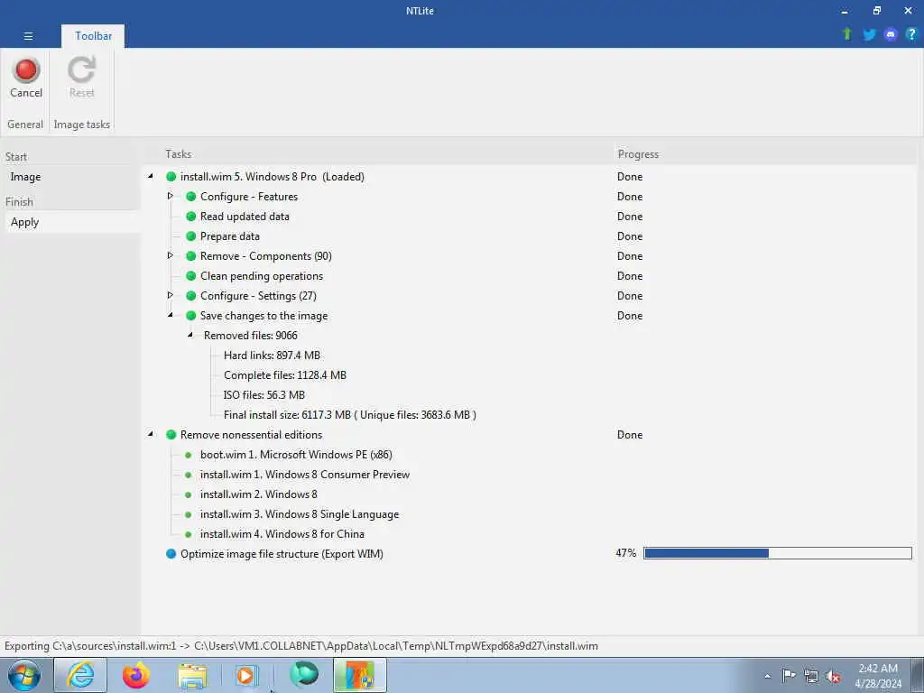Select install.wim 4 Windows 8 for China

[282, 534]
